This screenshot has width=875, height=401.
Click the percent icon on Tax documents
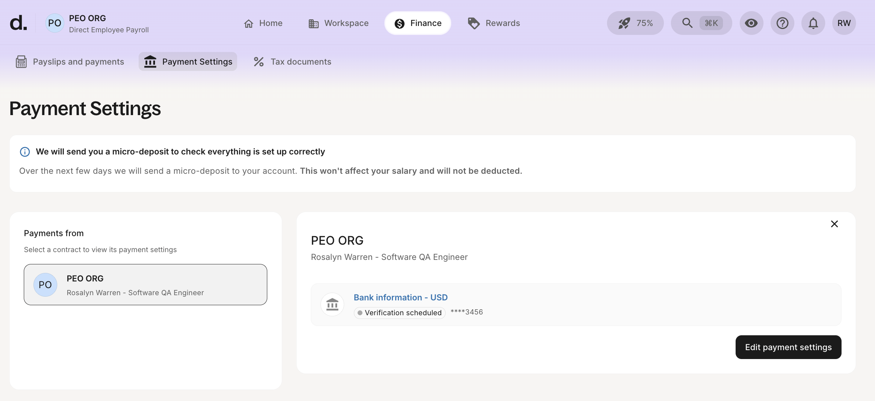pos(258,62)
